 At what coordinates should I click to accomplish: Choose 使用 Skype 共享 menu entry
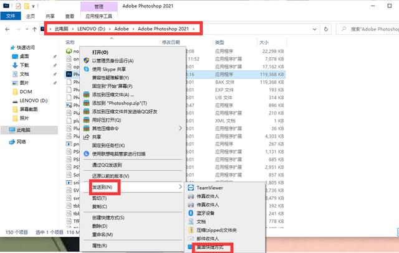click(132, 69)
